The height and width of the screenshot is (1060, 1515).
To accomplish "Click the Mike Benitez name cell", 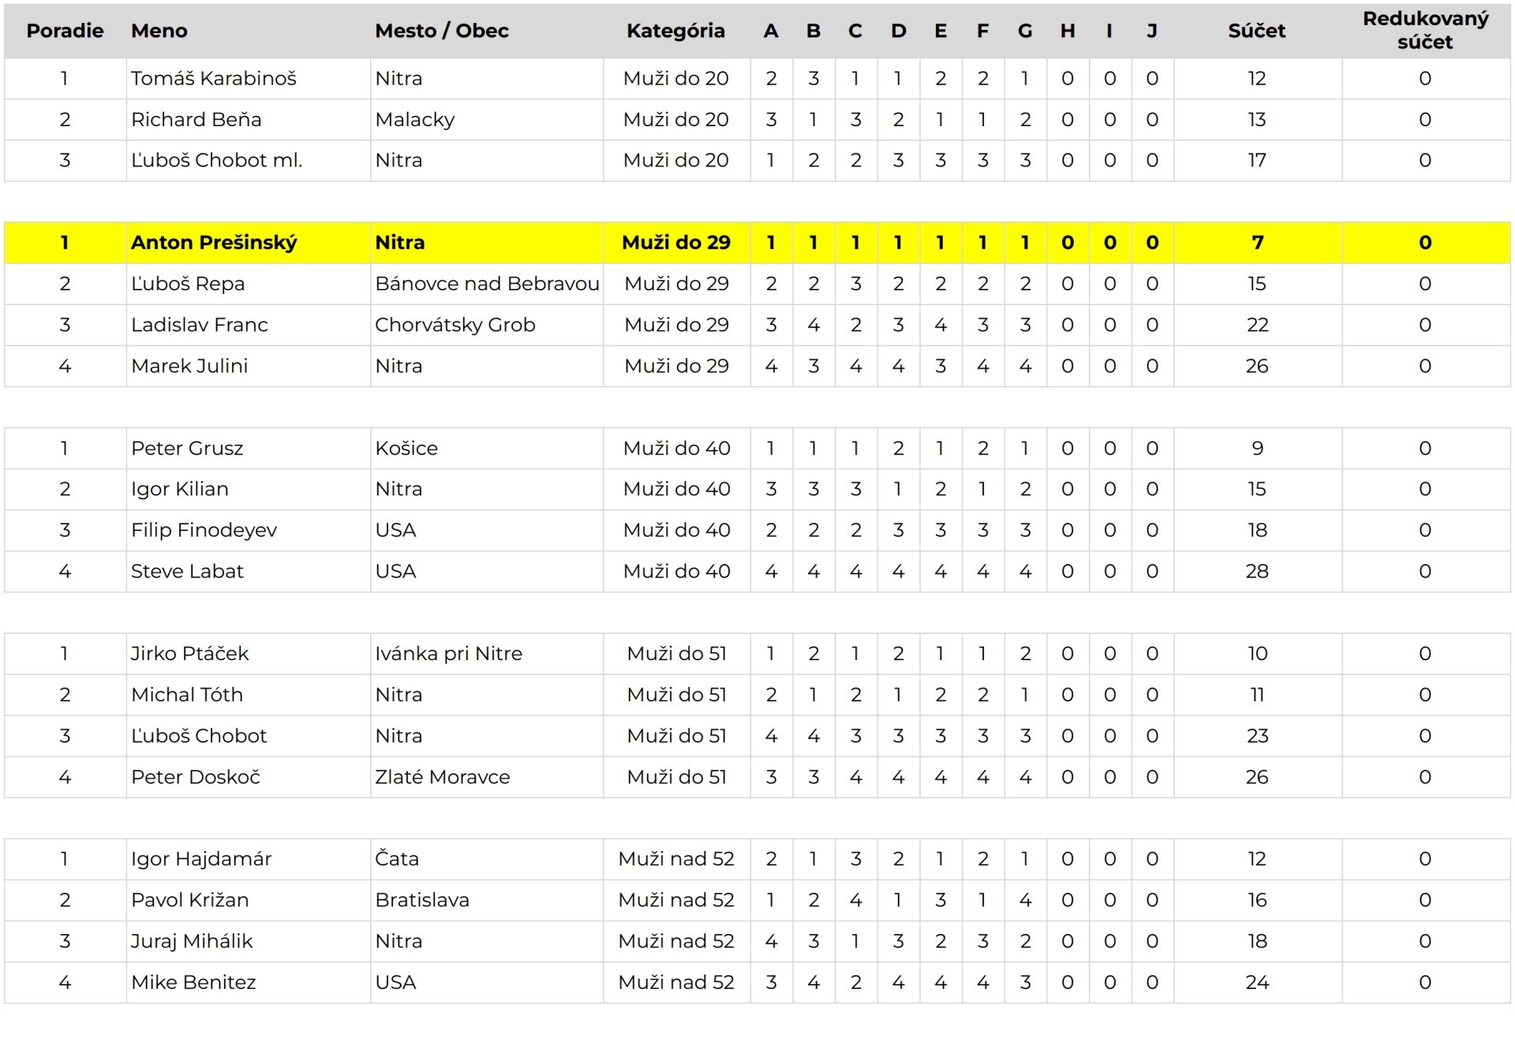I will click(x=248, y=983).
